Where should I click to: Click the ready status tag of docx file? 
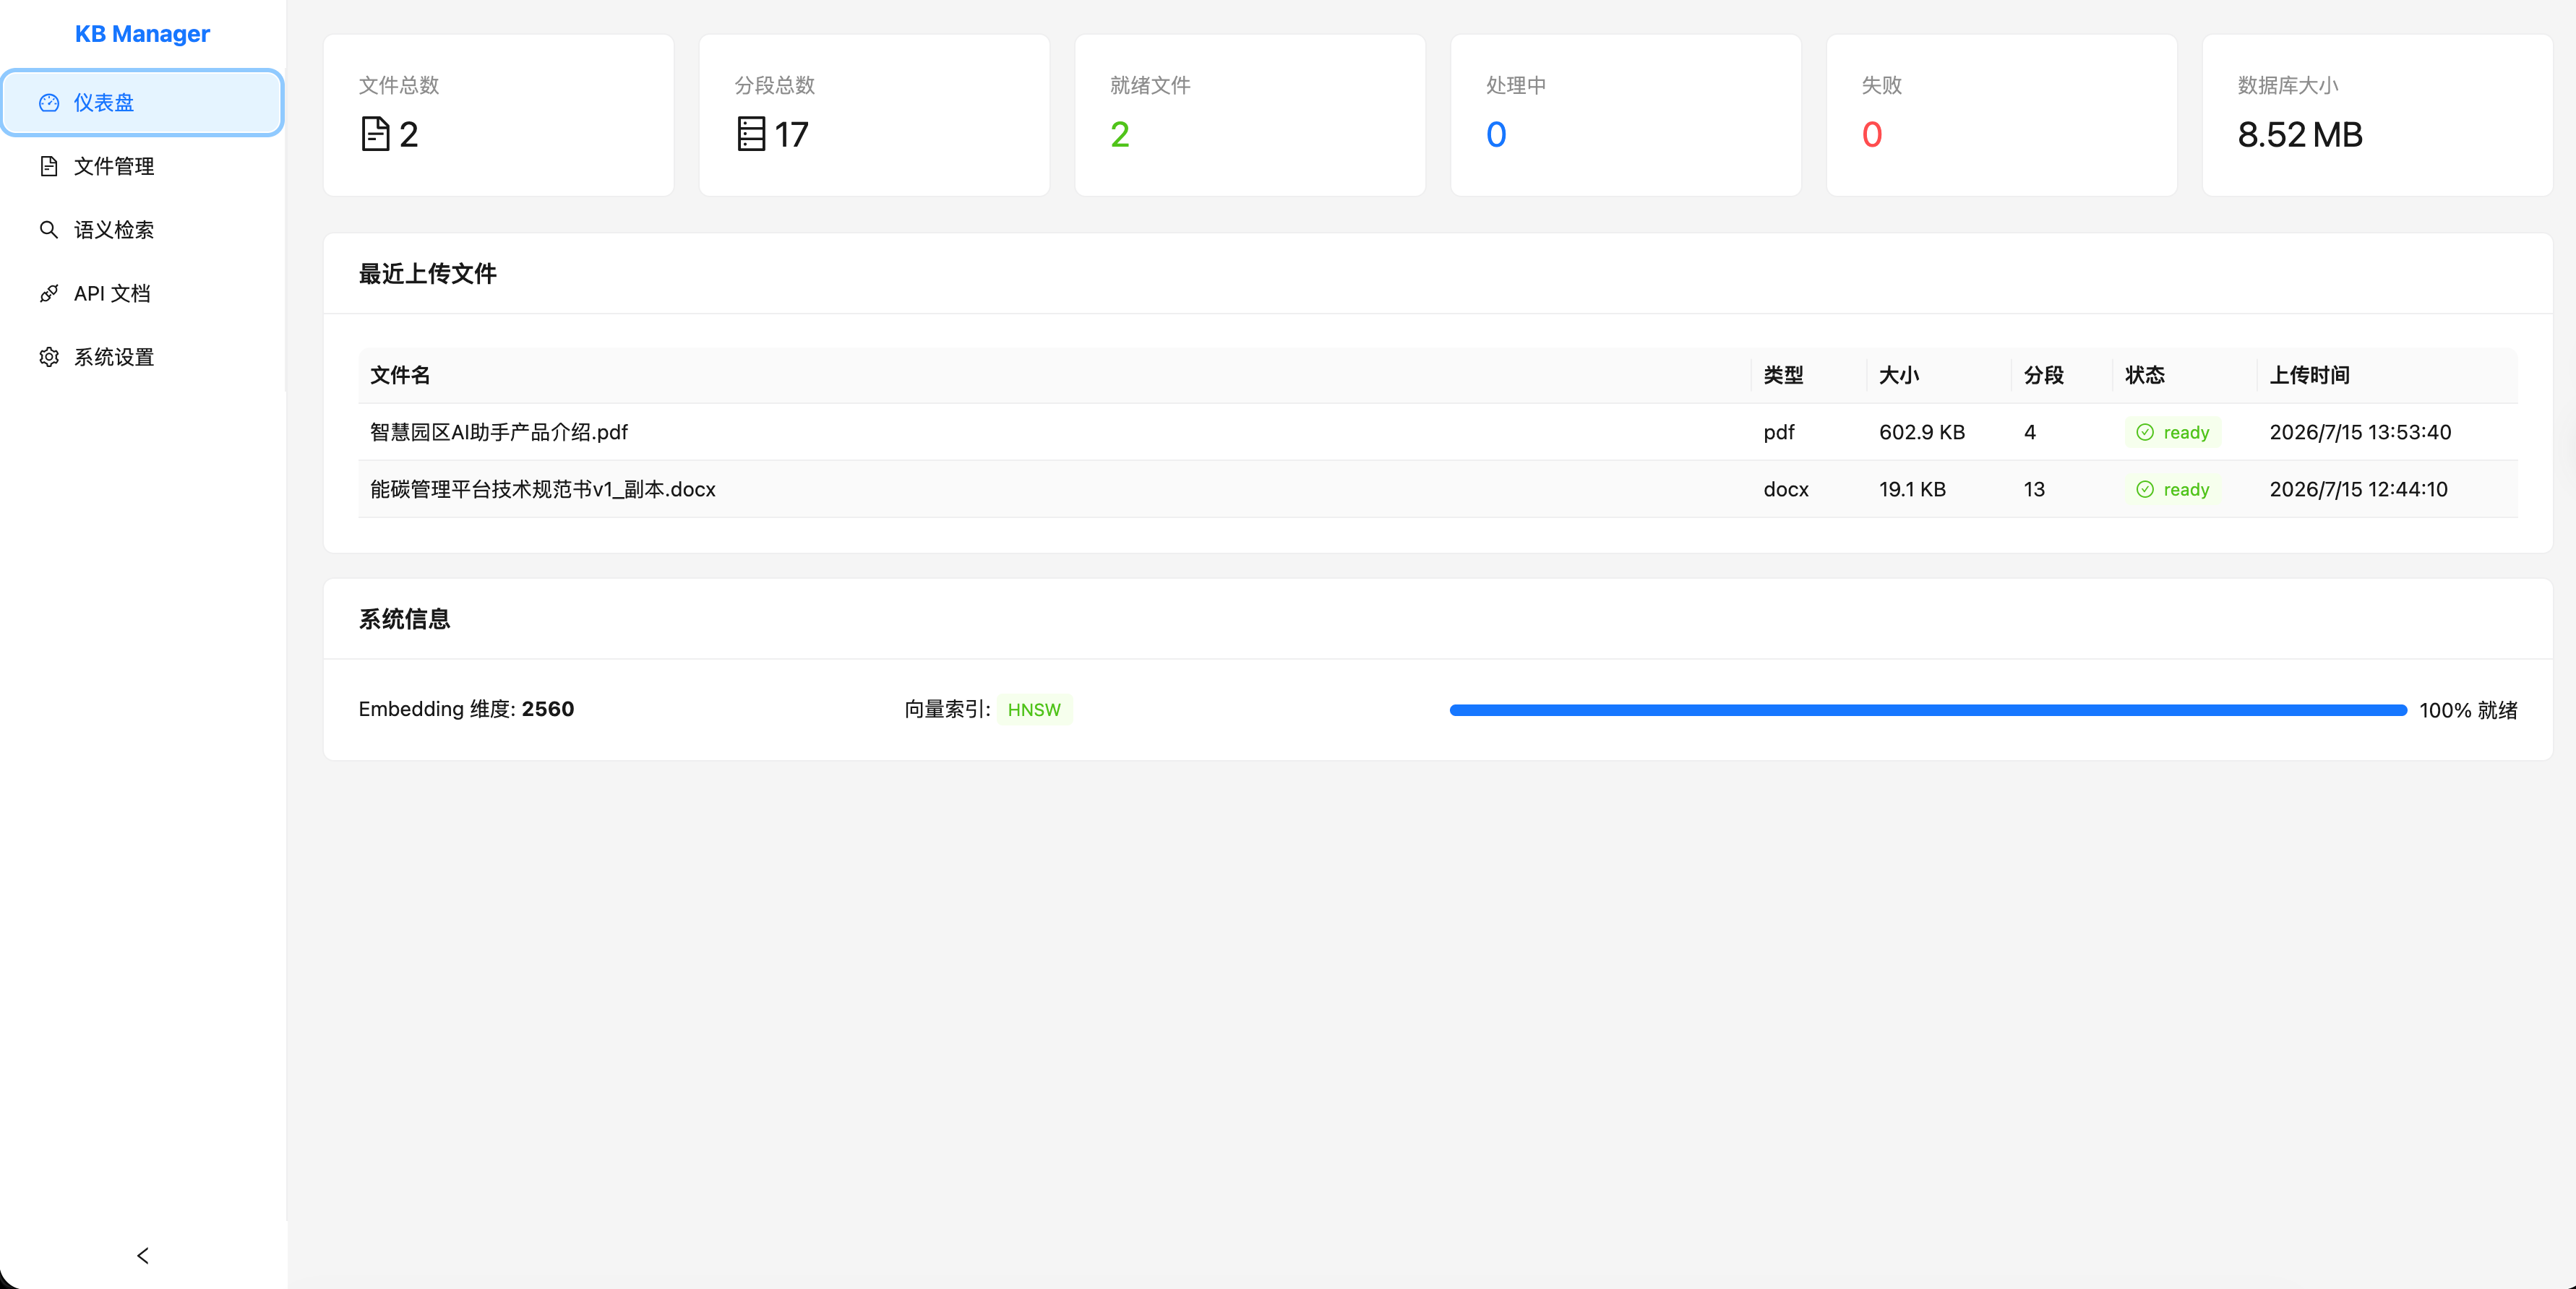pos(2173,489)
